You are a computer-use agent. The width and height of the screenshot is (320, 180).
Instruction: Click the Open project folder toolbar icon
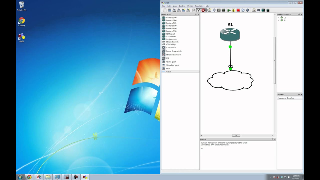pyautogui.click(x=169, y=10)
